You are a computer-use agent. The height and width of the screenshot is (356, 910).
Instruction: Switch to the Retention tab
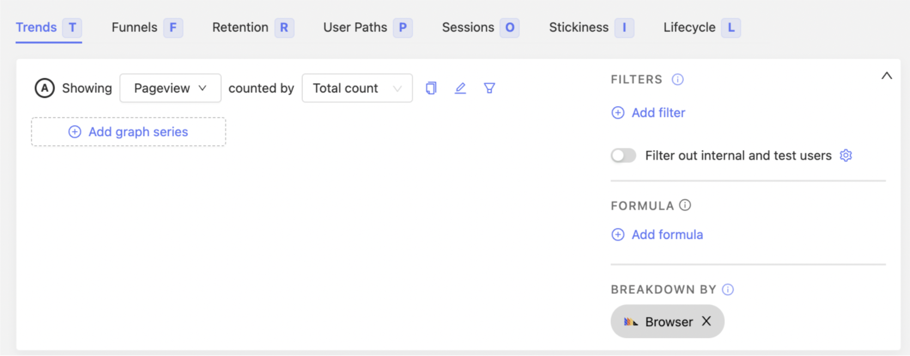(x=240, y=27)
